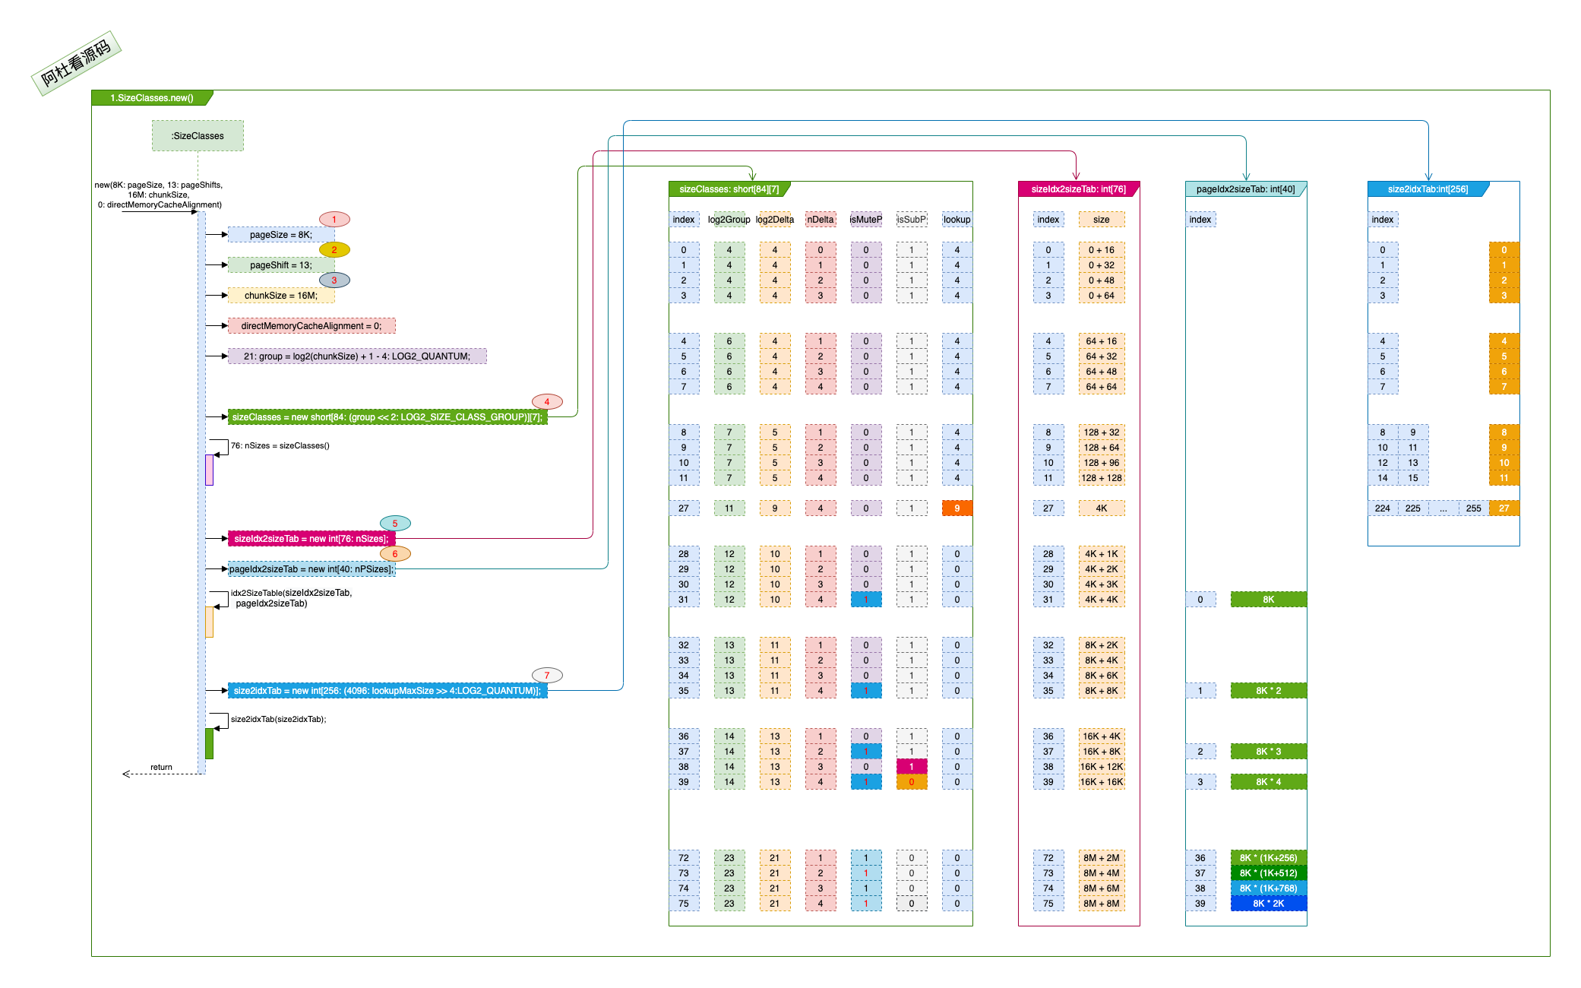Select the :SizeClasses lifeline box
The image size is (1581, 988).
pos(198,136)
